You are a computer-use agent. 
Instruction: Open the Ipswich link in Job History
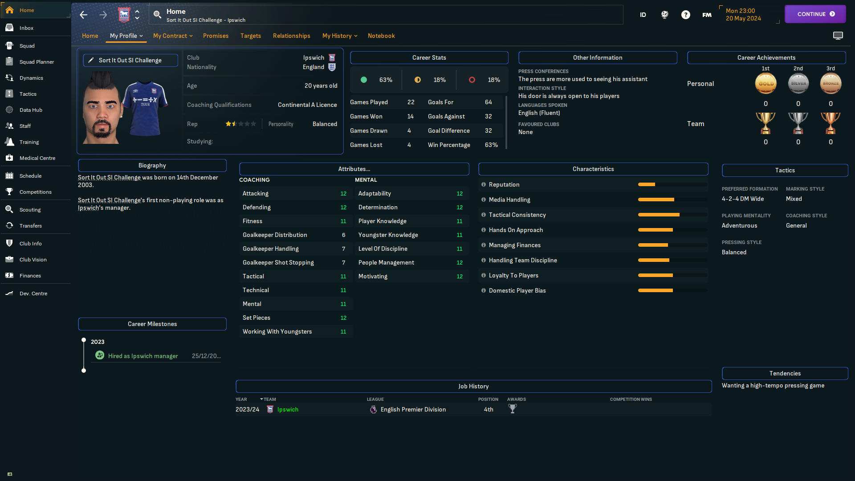(x=288, y=409)
